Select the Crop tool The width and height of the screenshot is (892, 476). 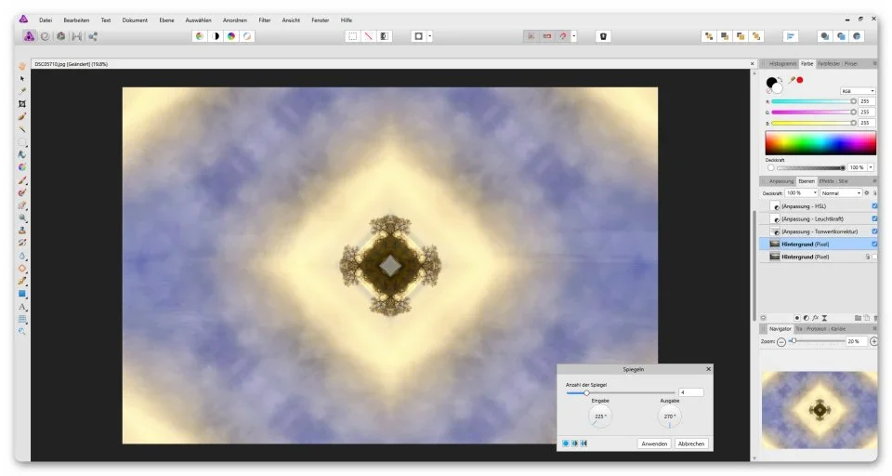pos(22,103)
